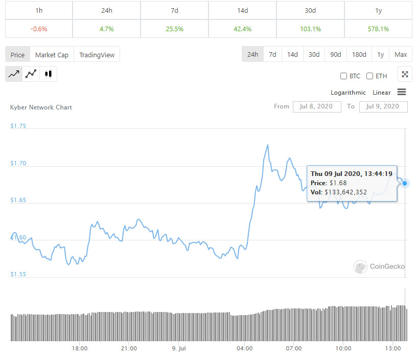Click the 14d column header in table
The height and width of the screenshot is (356, 417).
243,10
